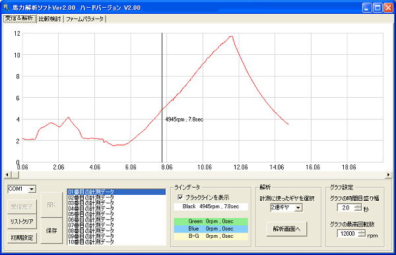
Task: Click the リストクリア button
Action: pos(22,221)
